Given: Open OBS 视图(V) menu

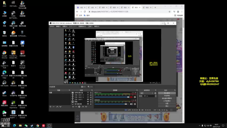Looking at the screenshot, I should pos(65,26).
